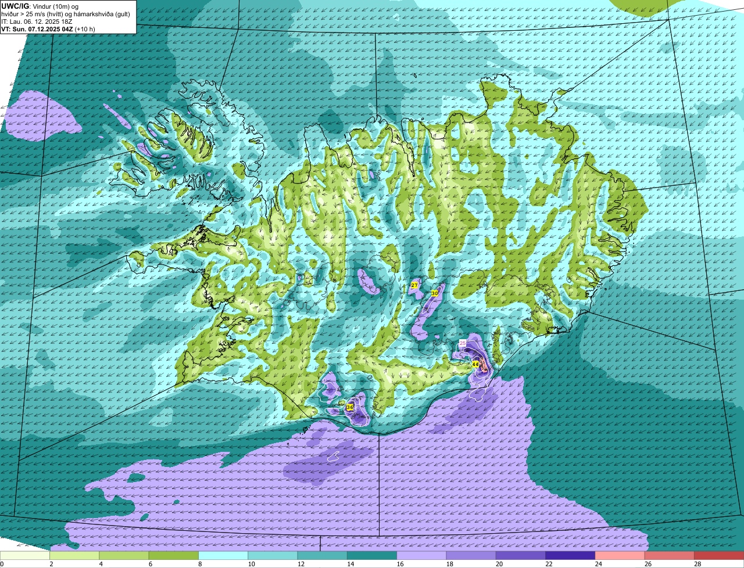Click the 0–2 m/s pale yellow legend swatch
744x568 pixels.
point(25,555)
